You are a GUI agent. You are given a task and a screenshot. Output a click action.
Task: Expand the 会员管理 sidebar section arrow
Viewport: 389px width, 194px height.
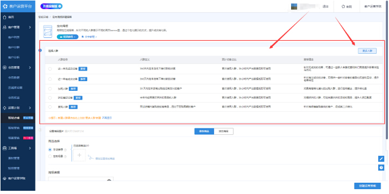[30, 67]
